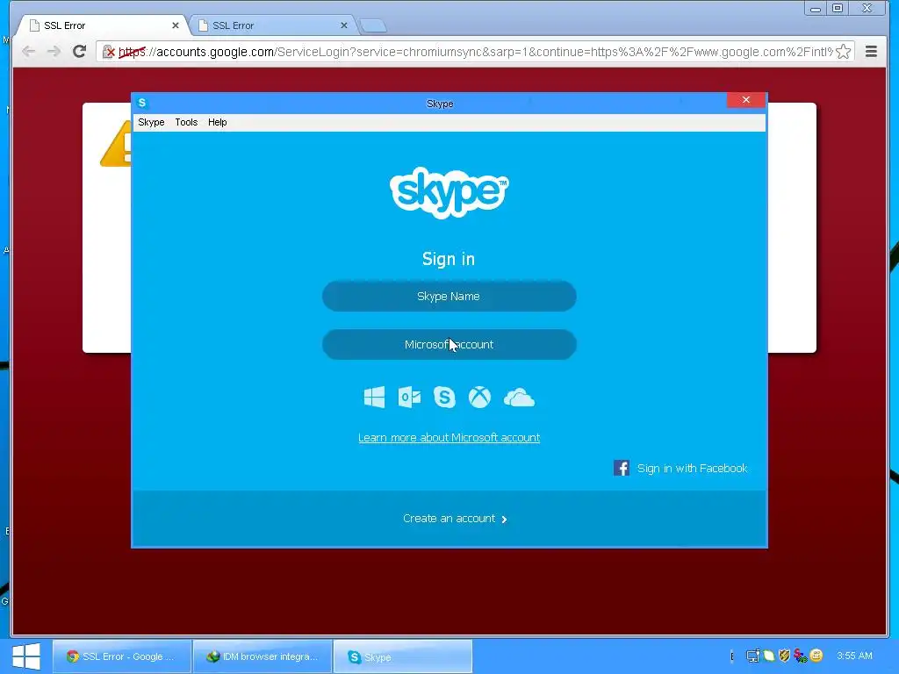The width and height of the screenshot is (899, 674).
Task: Choose Microsoft account sign-in option
Action: pyautogui.click(x=449, y=344)
